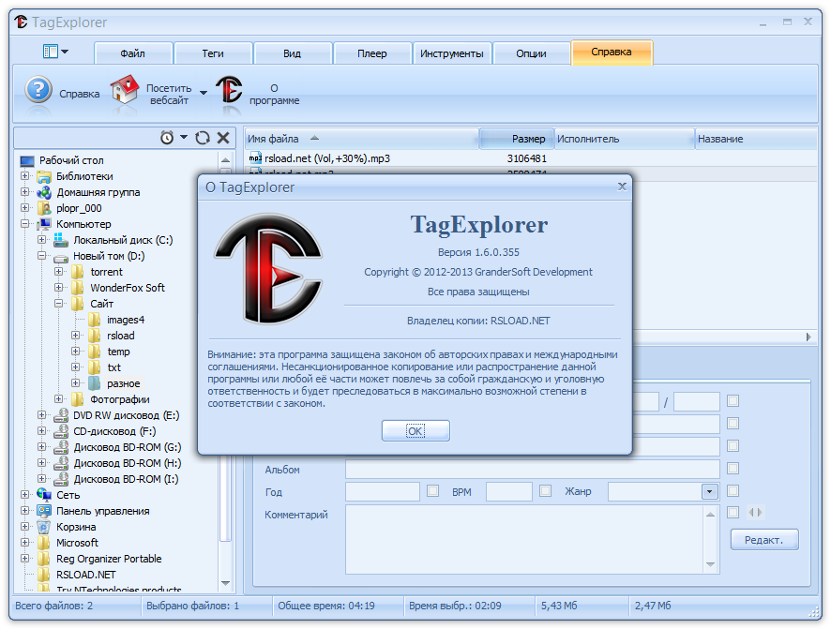Expand the torrent folder node
831x629 pixels.
click(x=59, y=271)
